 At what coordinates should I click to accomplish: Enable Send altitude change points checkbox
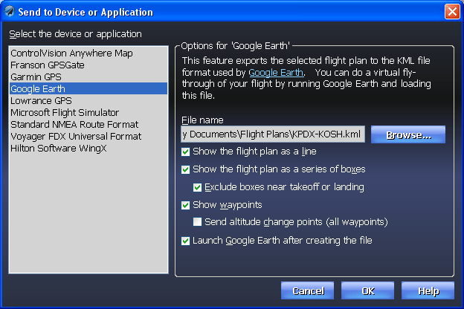197,222
